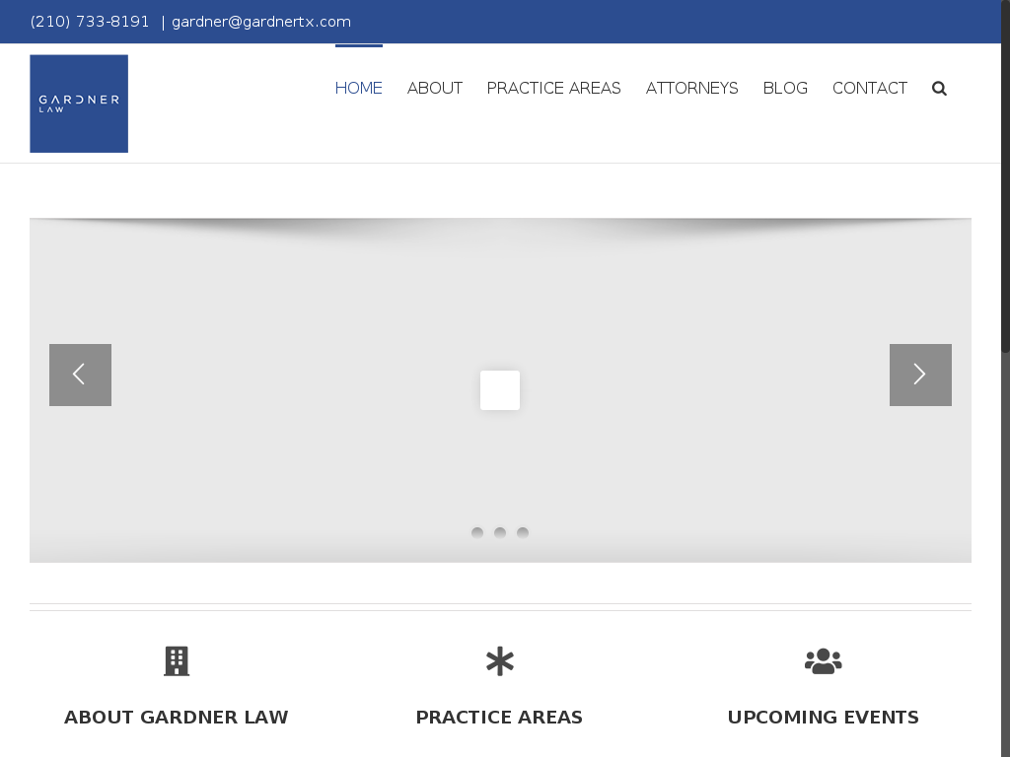Viewport: 1010px width, 757px height.
Task: Select the third slider pagination dot
Action: (523, 533)
